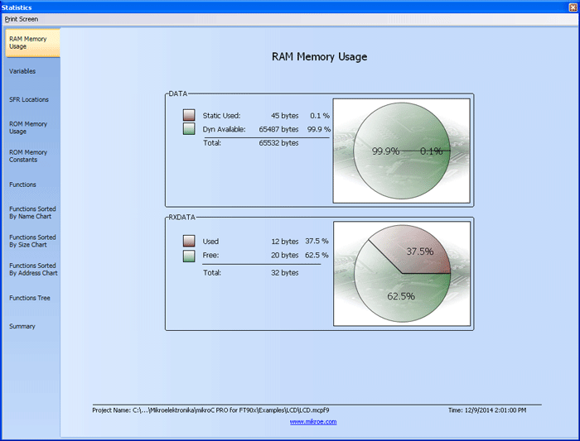Image resolution: width=580 pixels, height=441 pixels.
Task: Click the 'Static Used:' label
Action: (x=221, y=116)
